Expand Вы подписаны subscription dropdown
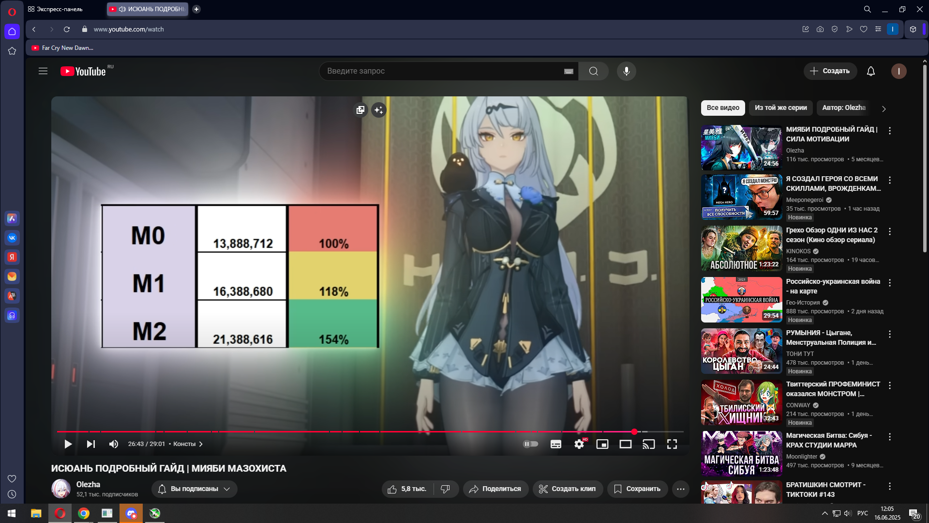 [x=195, y=489]
